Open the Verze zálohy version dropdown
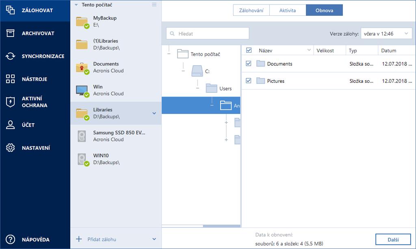416x249 pixels. 386,34
